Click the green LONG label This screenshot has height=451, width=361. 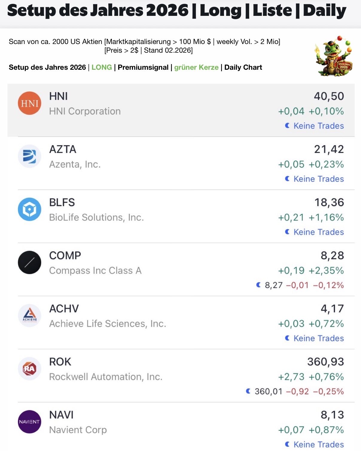coord(102,67)
